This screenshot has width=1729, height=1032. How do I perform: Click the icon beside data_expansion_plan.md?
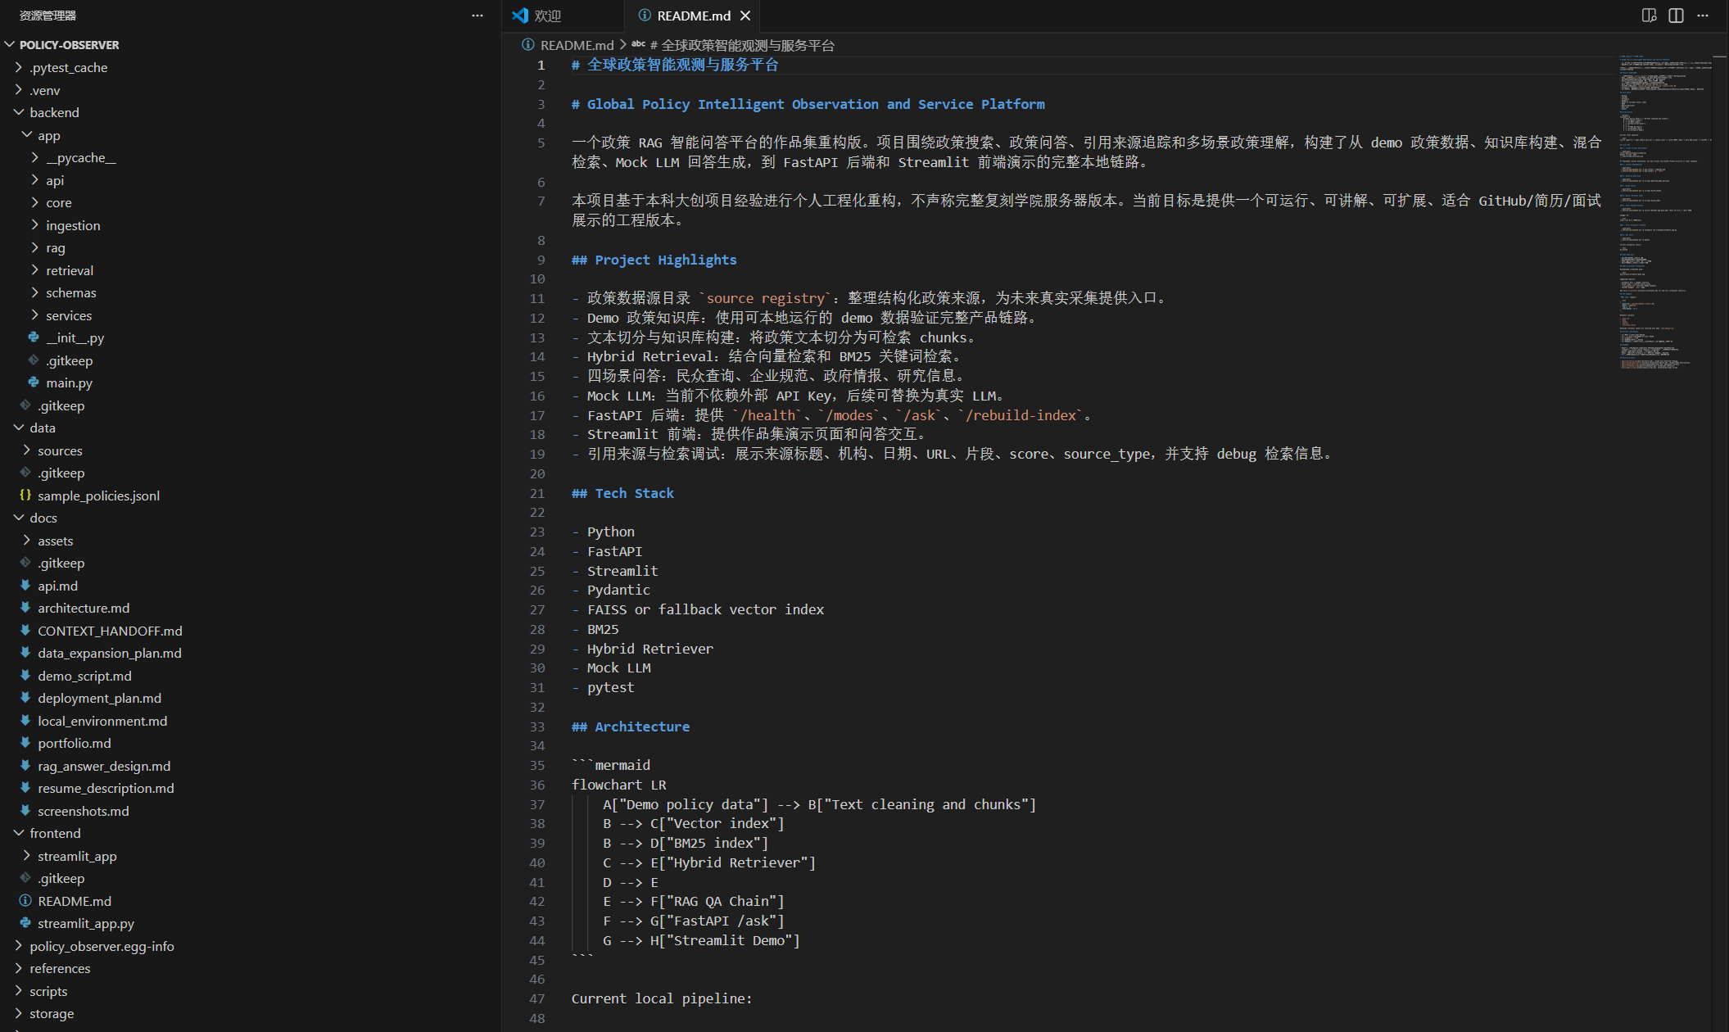pyautogui.click(x=25, y=652)
